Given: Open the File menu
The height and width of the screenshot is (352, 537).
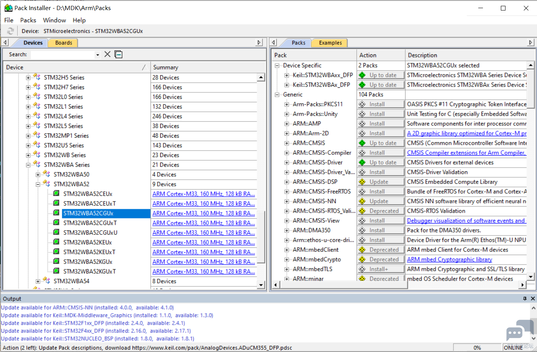Looking at the screenshot, I should pos(9,20).
